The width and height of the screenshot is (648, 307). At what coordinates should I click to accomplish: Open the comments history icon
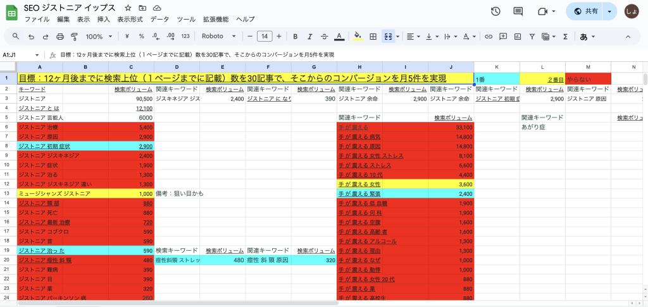pyautogui.click(x=518, y=11)
